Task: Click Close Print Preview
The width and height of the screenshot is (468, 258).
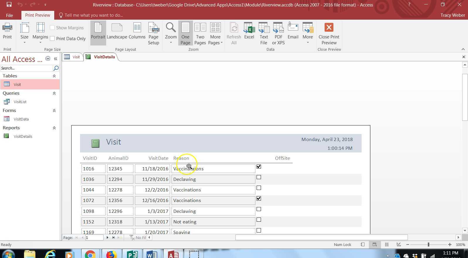Action: [x=329, y=33]
